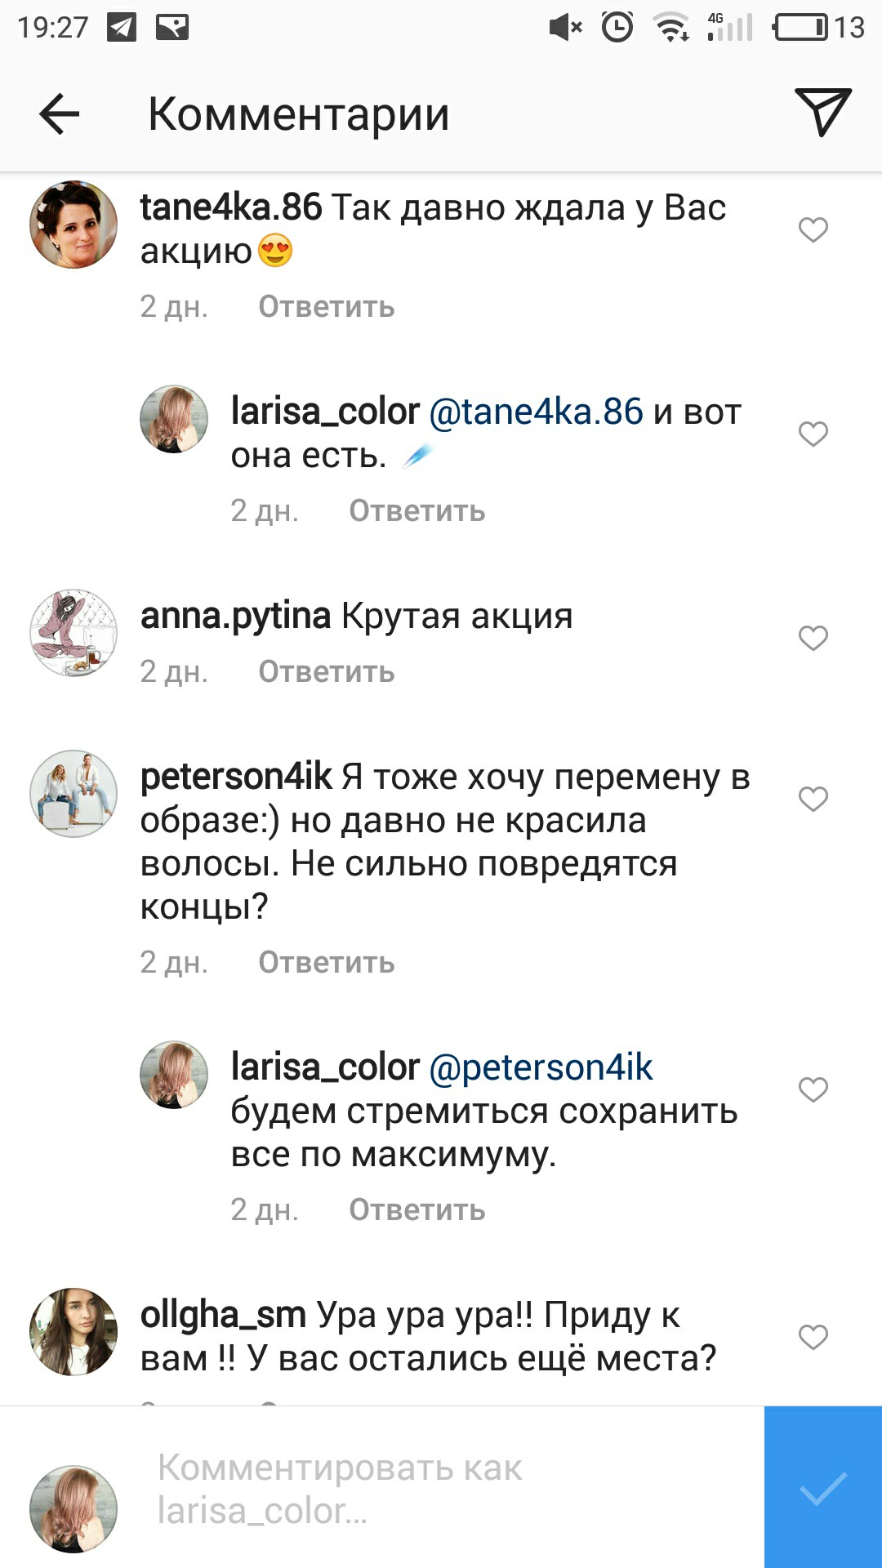
Task: Tap Ответить under peterson4ik's comment
Action: point(327,963)
